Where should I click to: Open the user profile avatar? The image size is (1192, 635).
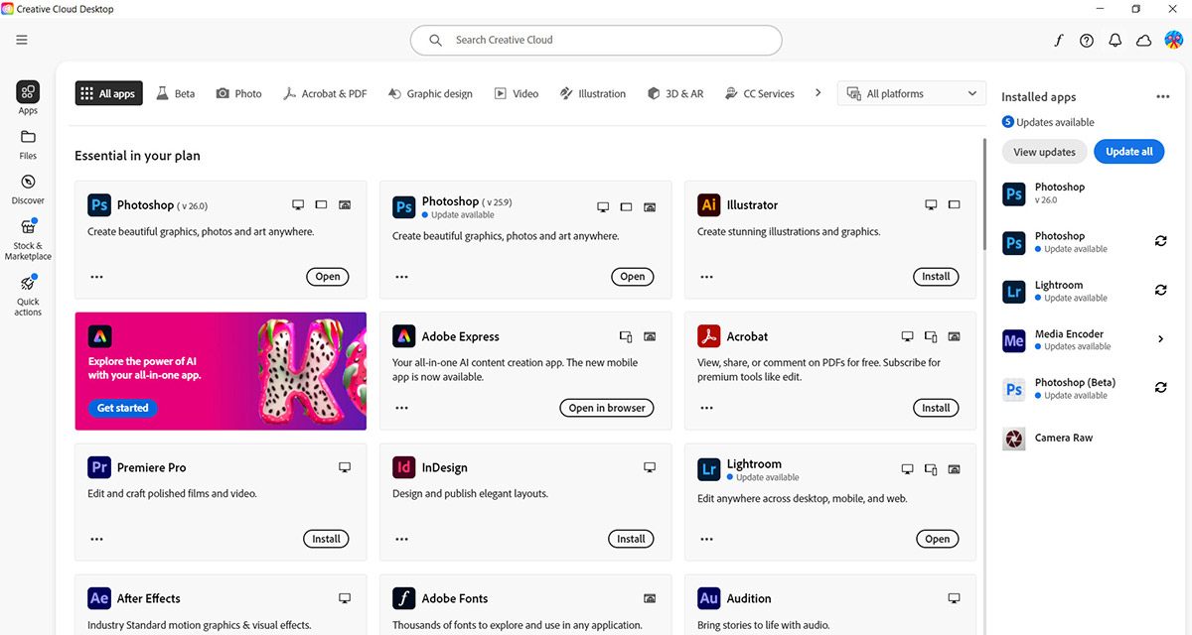click(1173, 40)
